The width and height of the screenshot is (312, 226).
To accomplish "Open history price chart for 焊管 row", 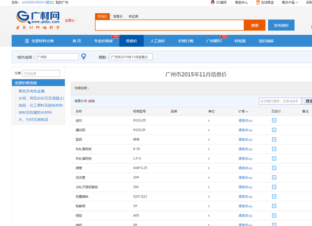I will (x=274, y=168).
